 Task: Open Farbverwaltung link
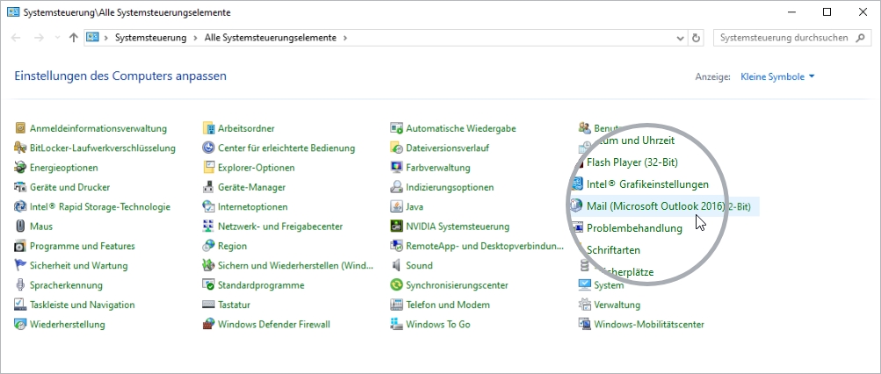pos(438,168)
